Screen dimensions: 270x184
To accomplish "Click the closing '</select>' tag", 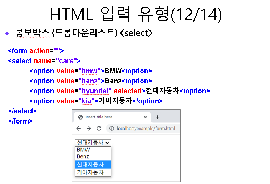I will pos(23,111).
